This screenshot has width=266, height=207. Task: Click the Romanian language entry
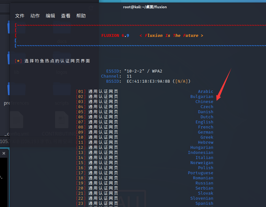203,178
